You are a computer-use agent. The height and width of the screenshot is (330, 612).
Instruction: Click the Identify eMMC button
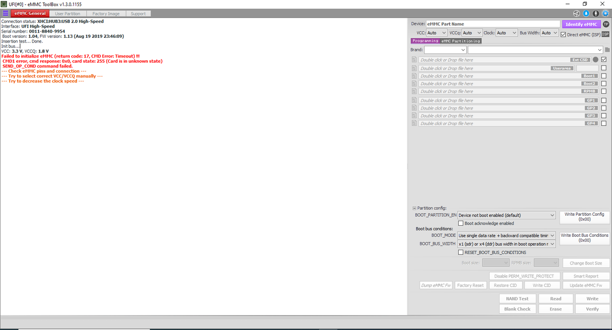[x=581, y=24]
